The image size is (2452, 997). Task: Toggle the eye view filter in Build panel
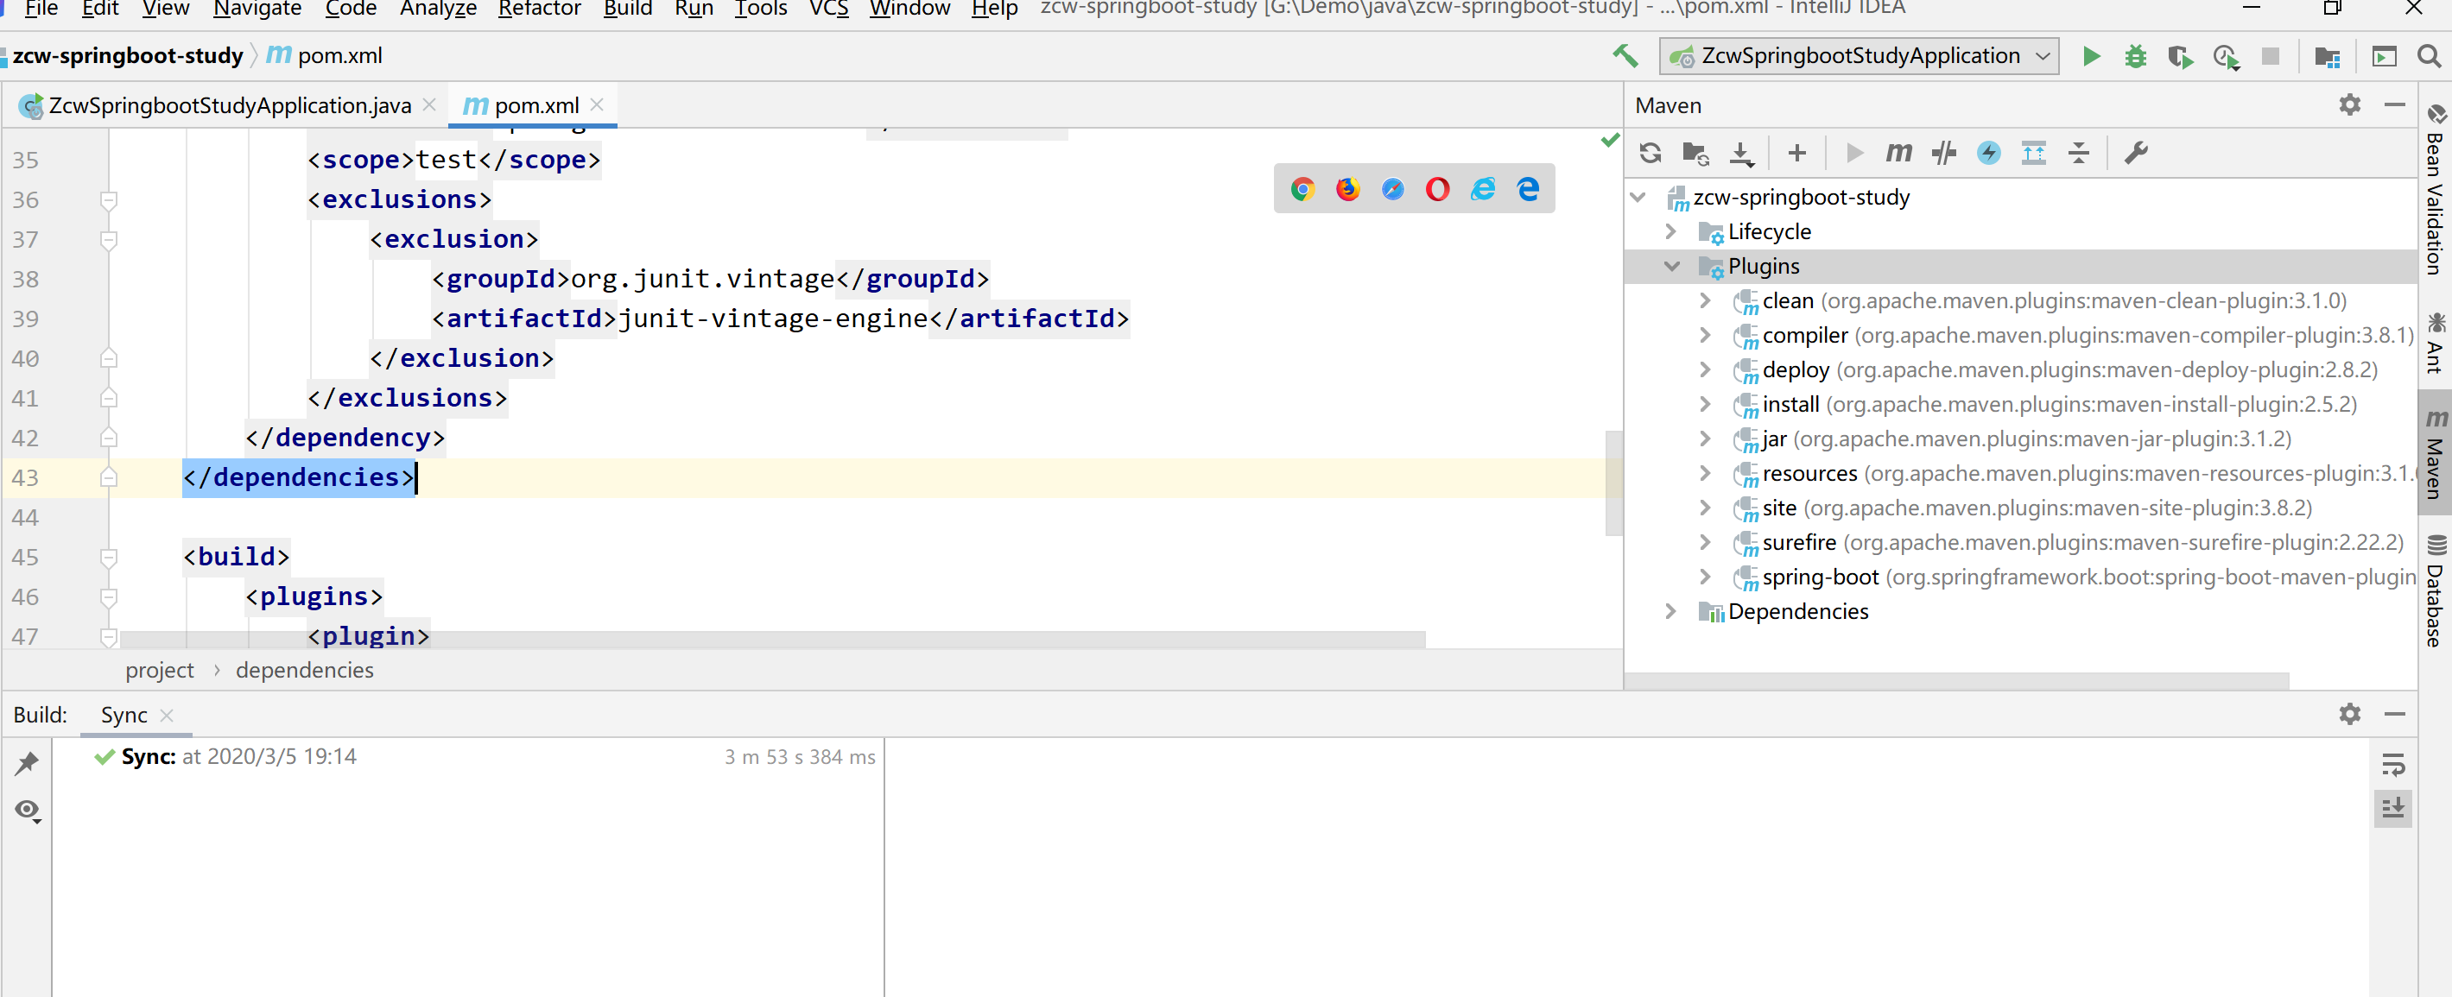click(27, 810)
